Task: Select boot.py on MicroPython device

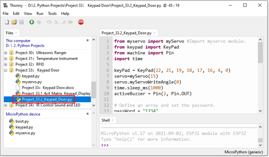Action: (x=22, y=121)
